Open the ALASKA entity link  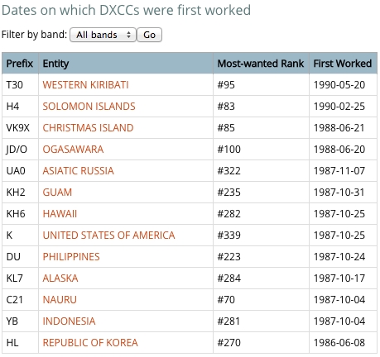coord(60,278)
